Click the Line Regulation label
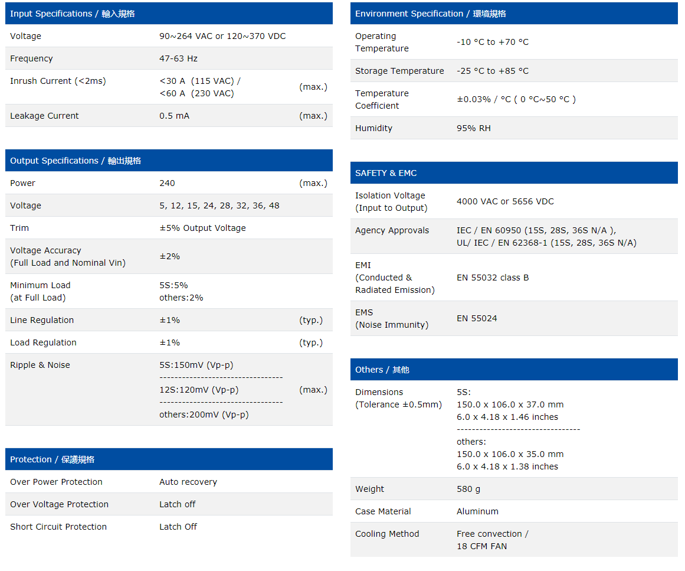Screen dimensions: 685x571 (x=42, y=320)
